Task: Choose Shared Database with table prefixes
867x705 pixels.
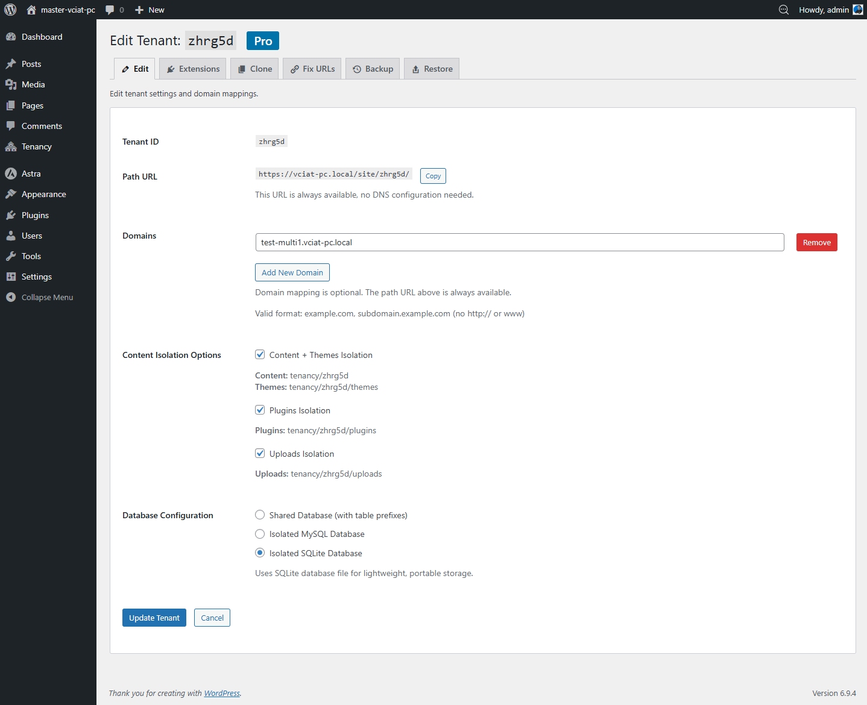Action: [x=260, y=515]
